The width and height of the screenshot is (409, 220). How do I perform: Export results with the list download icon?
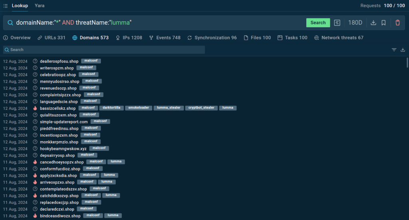(x=403, y=50)
